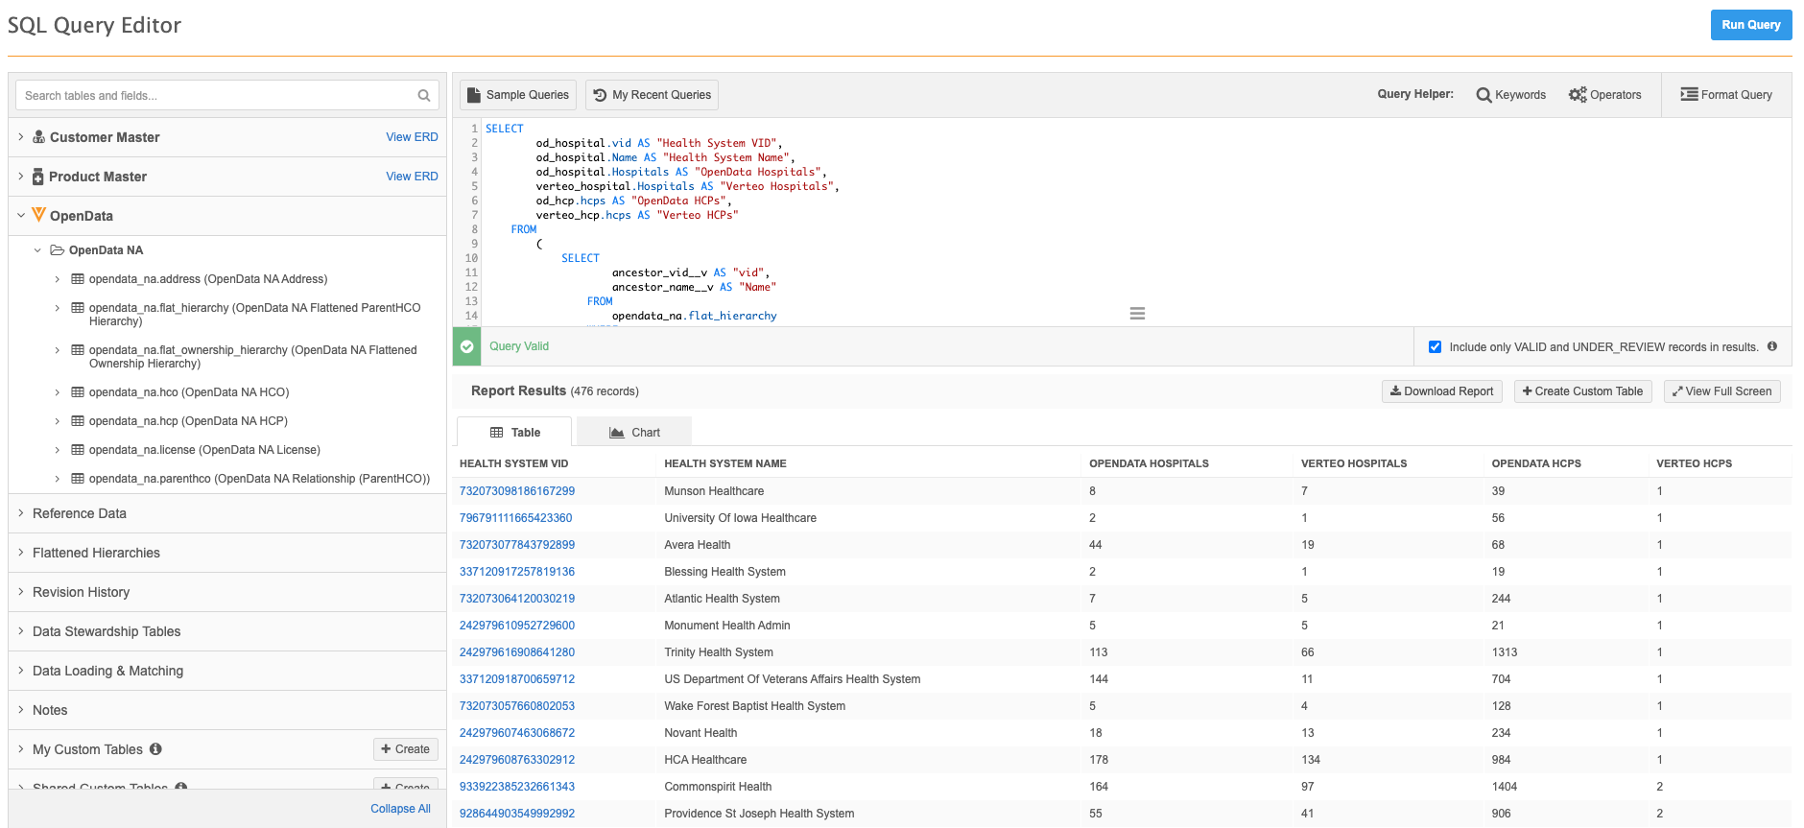Open Munson Healthcare VID 732073098186167299 link
This screenshot has width=1804, height=828.
click(x=516, y=491)
